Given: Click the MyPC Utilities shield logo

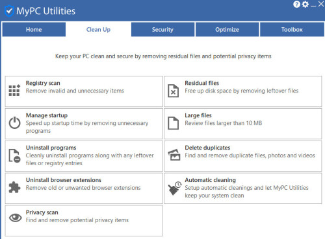Looking at the screenshot, I should (x=9, y=11).
